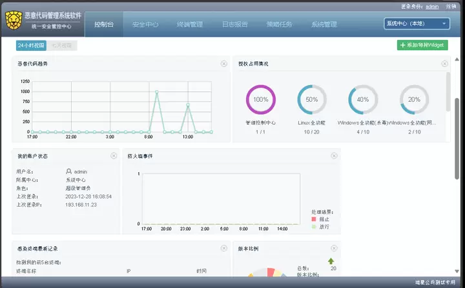Click the 添加/移除Widget button

[x=422, y=45]
